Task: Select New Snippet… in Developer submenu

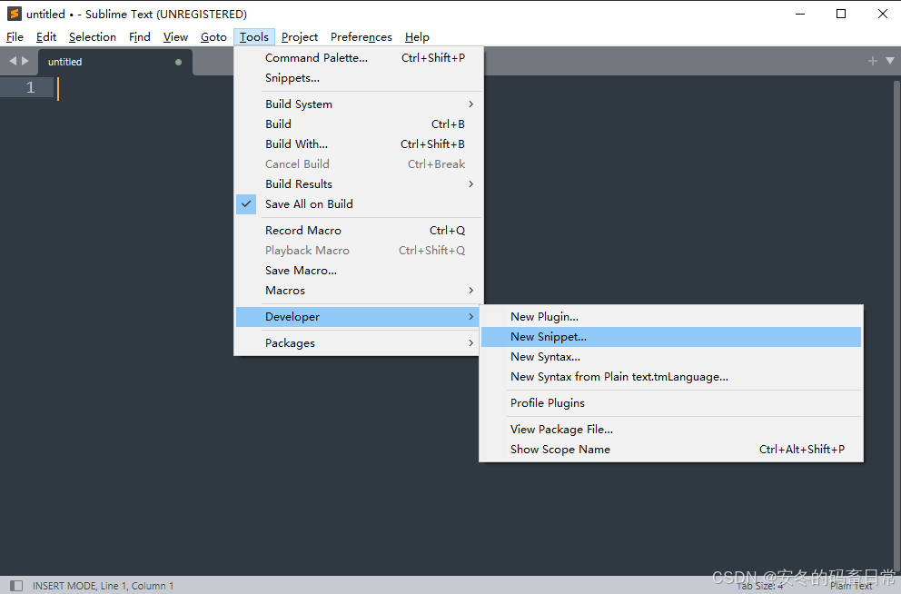Action: tap(671, 337)
